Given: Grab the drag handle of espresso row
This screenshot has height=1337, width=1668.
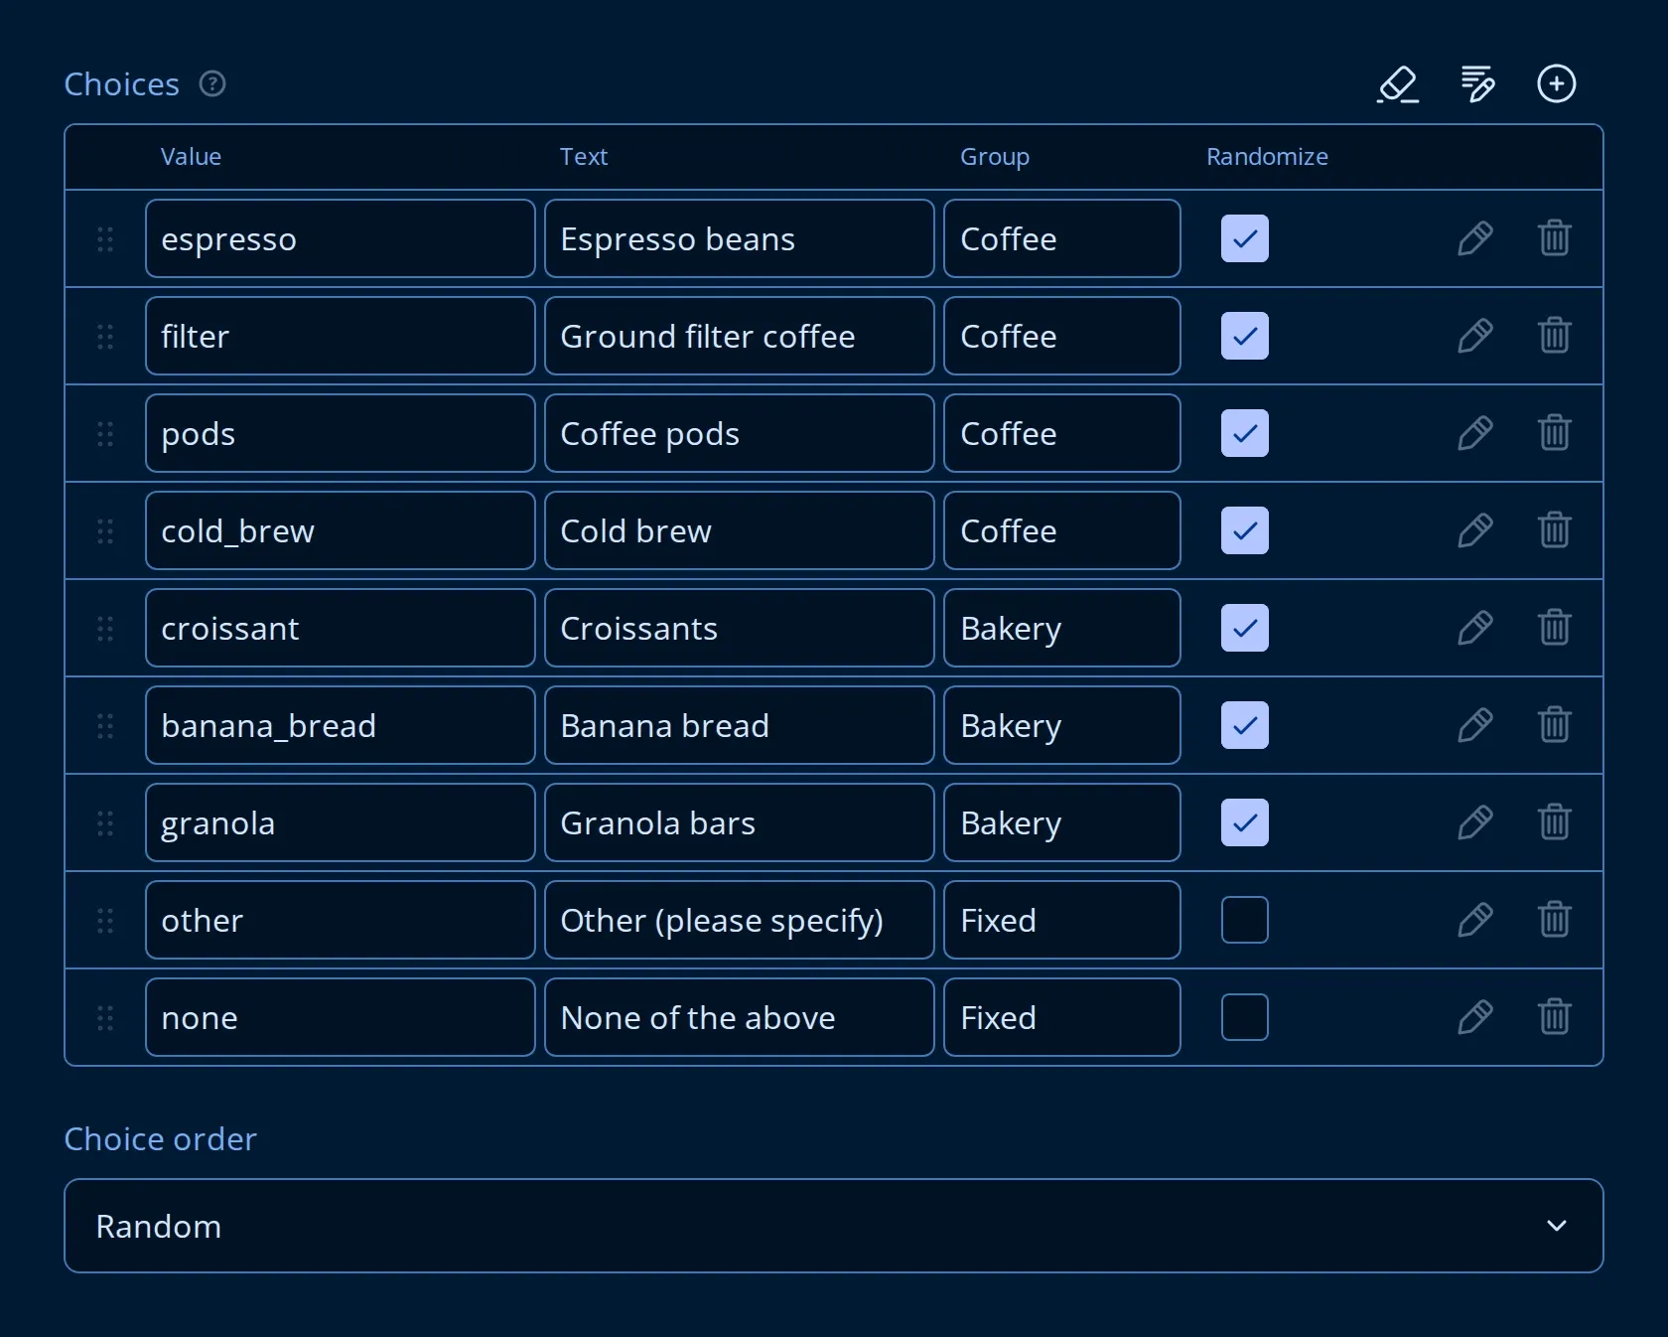Looking at the screenshot, I should [105, 238].
